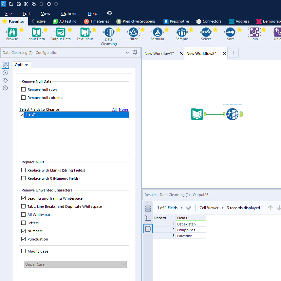Click the None link for fields
The image size is (281, 281).
pyautogui.click(x=123, y=109)
